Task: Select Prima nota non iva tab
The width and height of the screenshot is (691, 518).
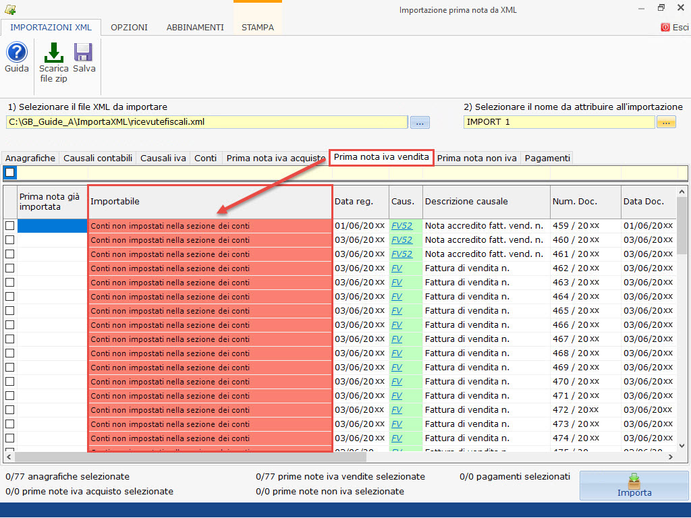Action: tap(477, 158)
